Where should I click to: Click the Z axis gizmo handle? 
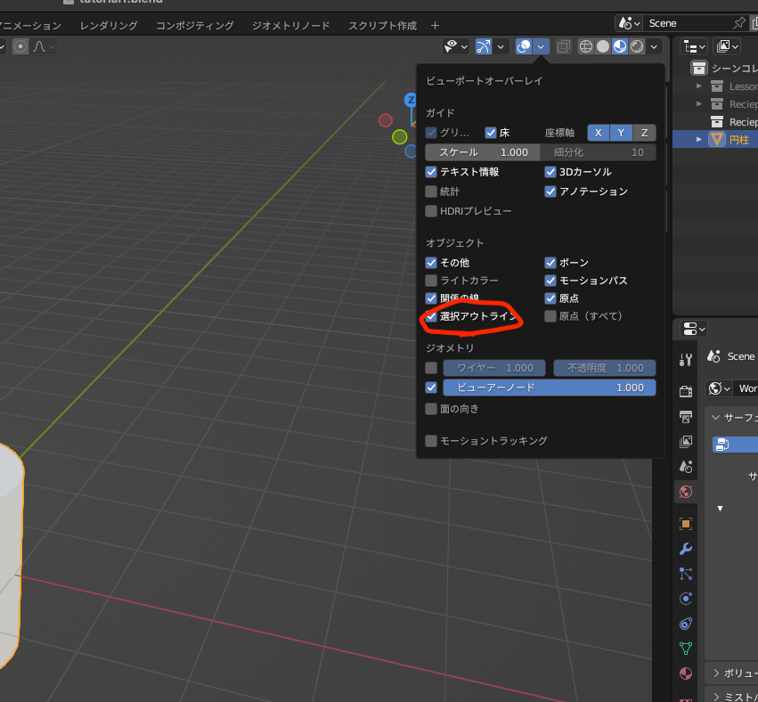tap(411, 100)
